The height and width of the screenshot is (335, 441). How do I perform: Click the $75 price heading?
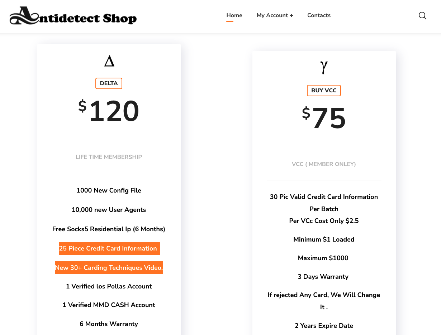click(x=324, y=118)
